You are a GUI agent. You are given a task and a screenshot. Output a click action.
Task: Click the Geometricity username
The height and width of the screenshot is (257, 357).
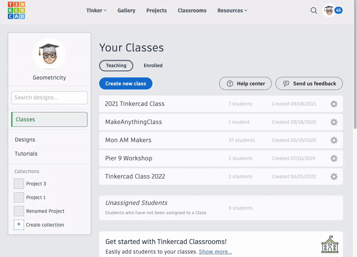[50, 78]
